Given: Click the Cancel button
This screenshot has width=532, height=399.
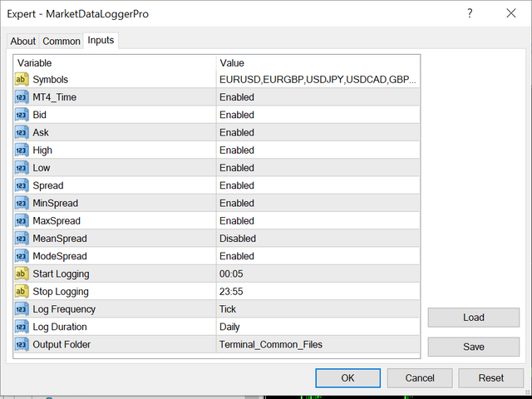Looking at the screenshot, I should [x=420, y=378].
